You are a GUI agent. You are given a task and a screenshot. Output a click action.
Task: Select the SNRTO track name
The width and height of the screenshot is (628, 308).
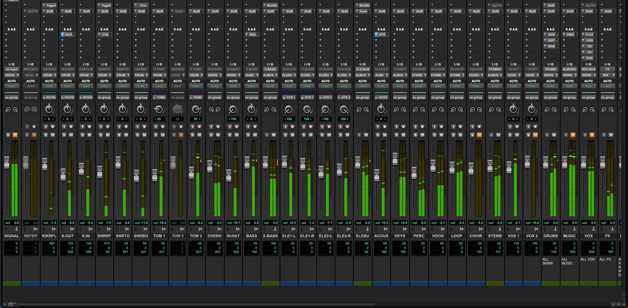(x=122, y=236)
